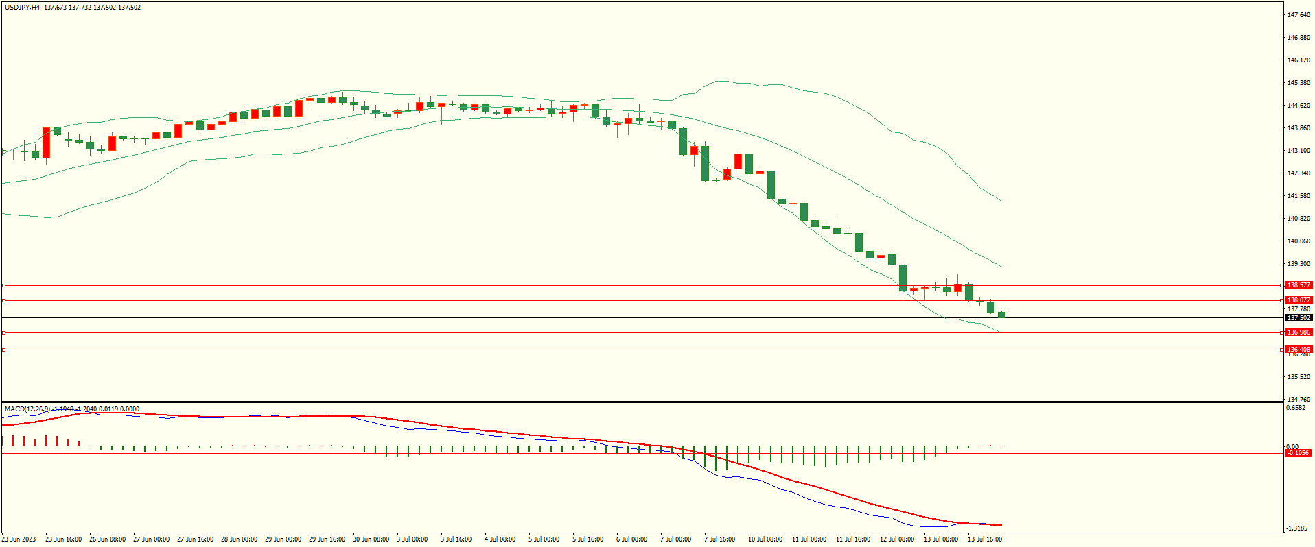Screen dimensions: 1315x547
Task: Grab left handle of 136.986 horizontal line
Action: pyautogui.click(x=3, y=332)
